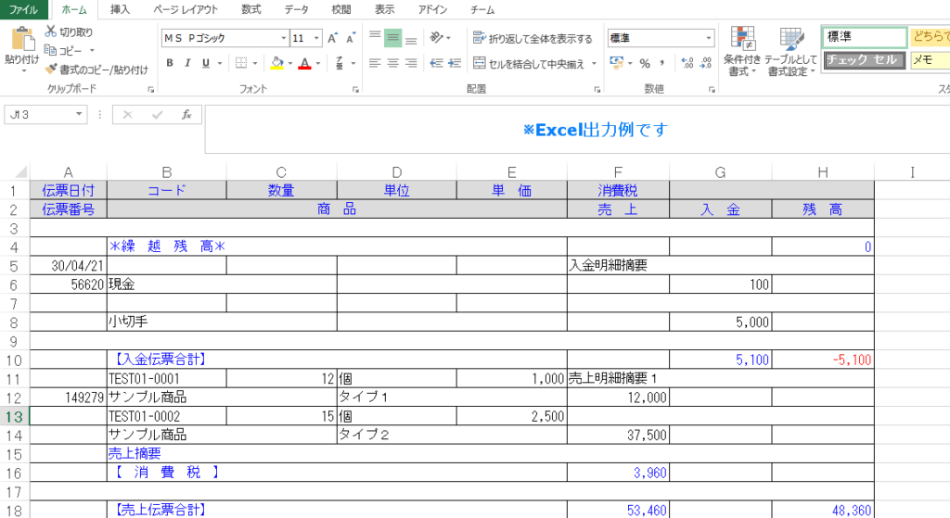Apply percent style format
The height and width of the screenshot is (518, 950).
click(645, 63)
